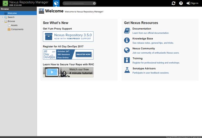The image size is (202, 138).
Task: Open Assets in the sidebar tree
Action: [14, 25]
